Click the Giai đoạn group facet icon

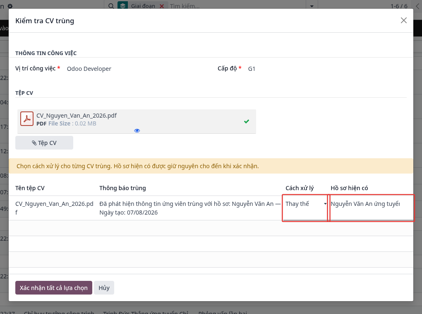pos(123,6)
